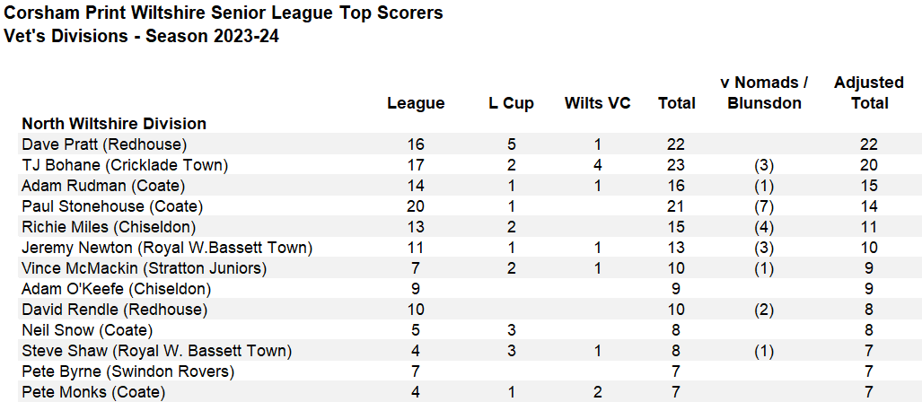Image resolution: width=922 pixels, height=402 pixels.
Task: Click Vince McMackin (Stratton Juniors) name
Action: (144, 268)
